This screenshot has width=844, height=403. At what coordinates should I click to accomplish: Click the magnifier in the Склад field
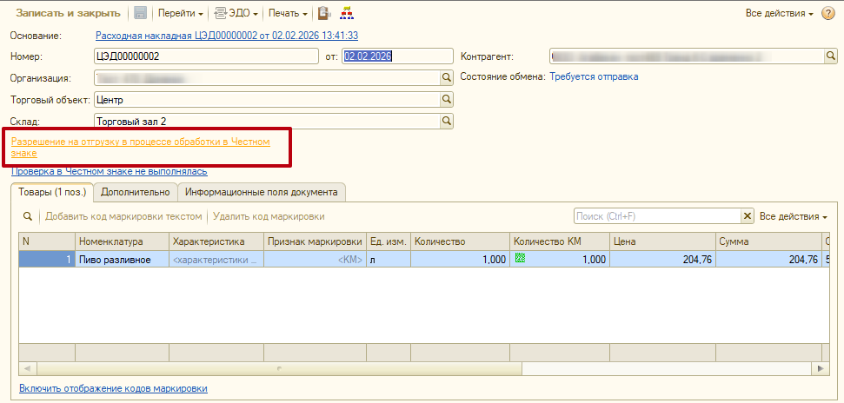(x=447, y=122)
